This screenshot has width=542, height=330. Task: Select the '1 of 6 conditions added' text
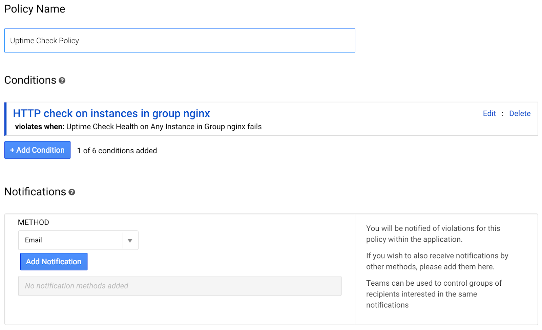[x=117, y=151]
